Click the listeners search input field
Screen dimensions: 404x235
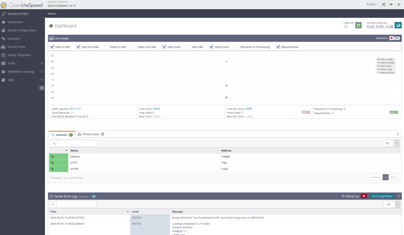pos(77,143)
